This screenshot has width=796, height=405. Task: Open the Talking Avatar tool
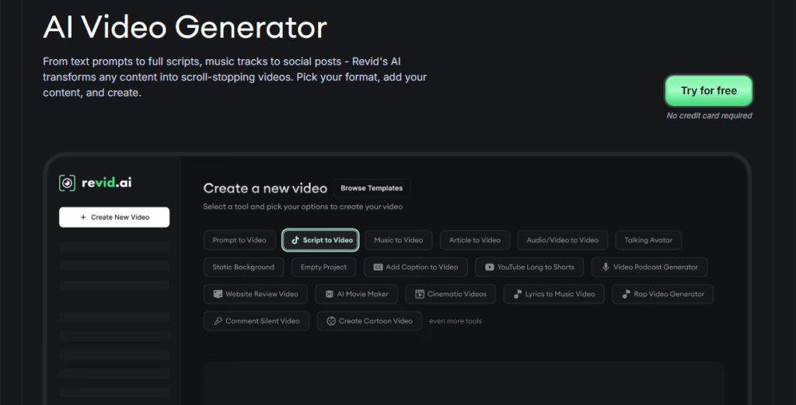point(648,240)
